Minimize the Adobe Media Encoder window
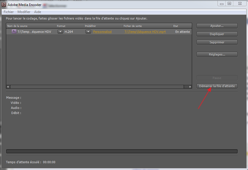This screenshot has height=170, width=248. click(222, 4)
